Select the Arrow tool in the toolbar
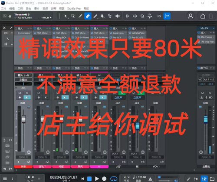Viewport: 217px width, 182px height. click(66, 16)
